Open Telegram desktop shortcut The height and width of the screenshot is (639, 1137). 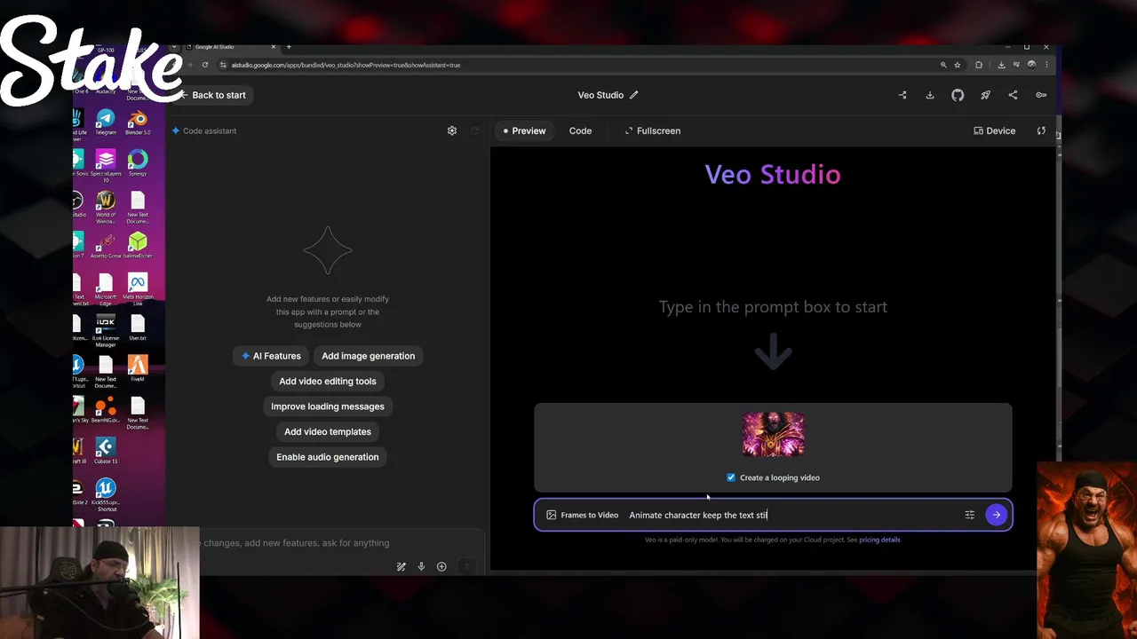coord(106,122)
